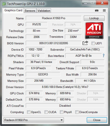Switch to the Graphics Card tab
This screenshot has height=126, width=110.
click(x=13, y=10)
